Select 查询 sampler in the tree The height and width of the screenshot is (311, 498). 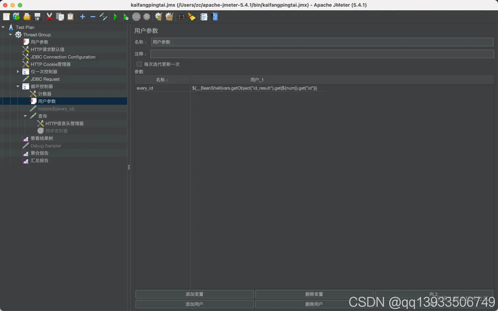(x=42, y=116)
